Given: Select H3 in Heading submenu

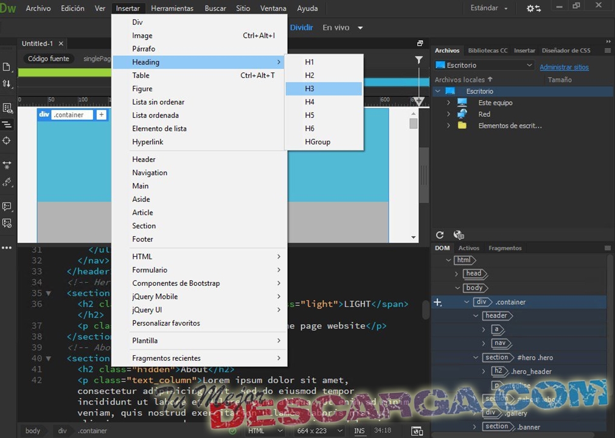Looking at the screenshot, I should click(x=324, y=89).
